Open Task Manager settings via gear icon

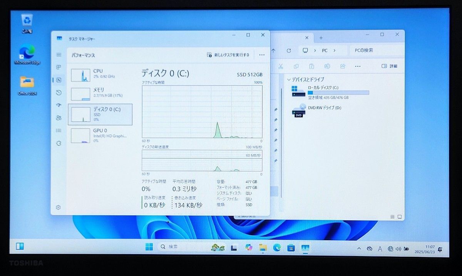[x=59, y=207]
